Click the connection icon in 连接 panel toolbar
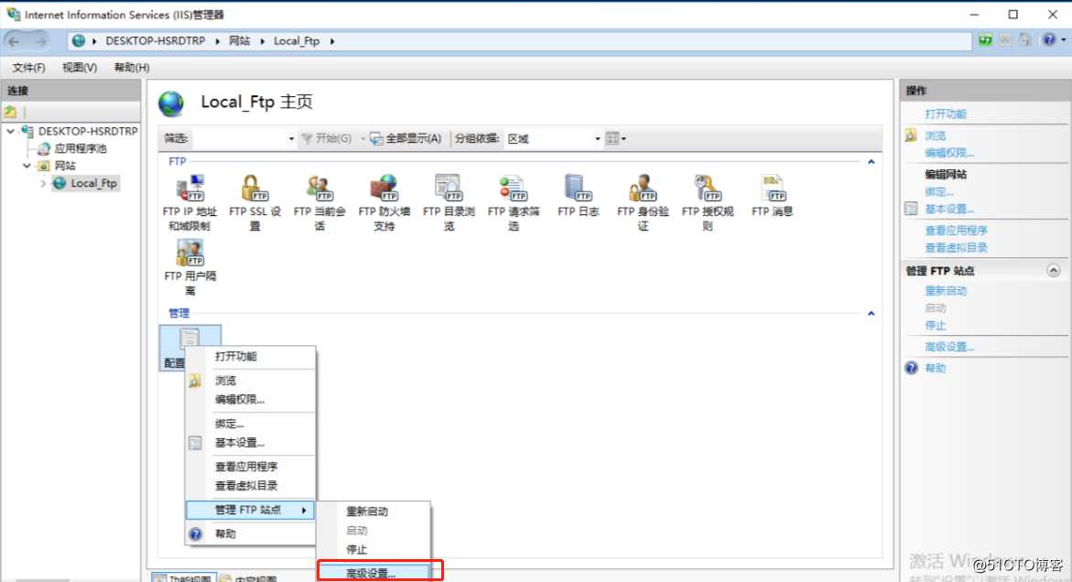Image resolution: width=1072 pixels, height=582 pixels. click(10, 112)
